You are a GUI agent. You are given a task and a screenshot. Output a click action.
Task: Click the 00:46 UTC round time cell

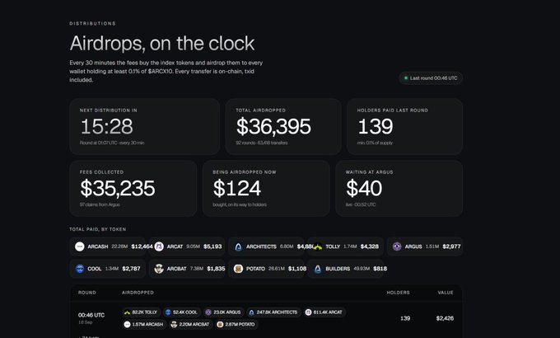click(91, 315)
